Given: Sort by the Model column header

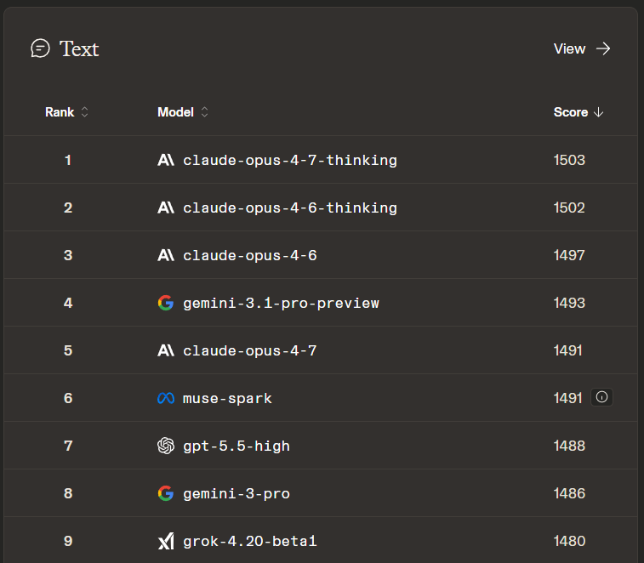Looking at the screenshot, I should [x=183, y=112].
